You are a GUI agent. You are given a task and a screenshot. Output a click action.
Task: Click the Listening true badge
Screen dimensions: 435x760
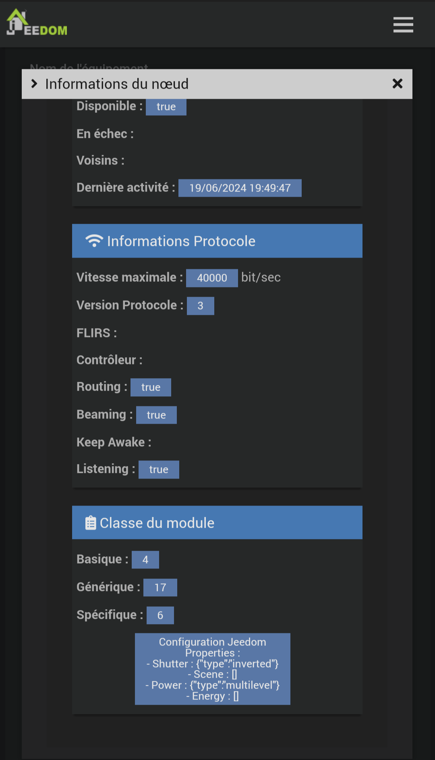tap(159, 469)
